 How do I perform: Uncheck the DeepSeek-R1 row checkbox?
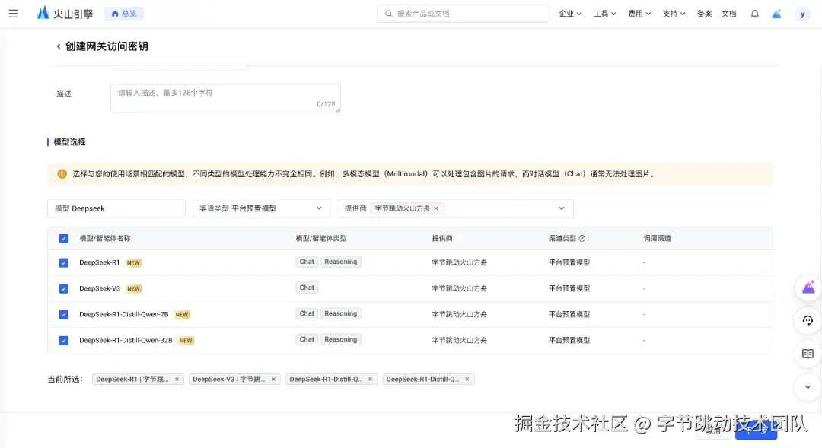point(63,262)
